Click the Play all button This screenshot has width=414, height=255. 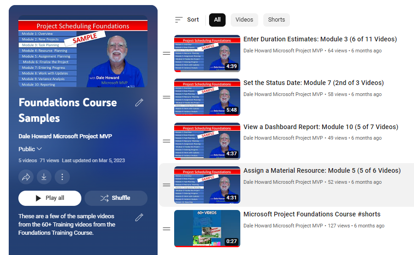coord(50,198)
